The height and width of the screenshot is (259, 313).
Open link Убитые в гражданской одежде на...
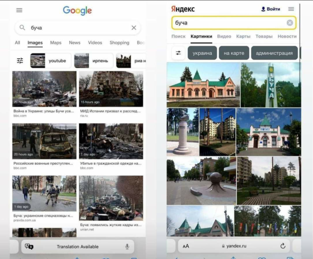coord(111,163)
